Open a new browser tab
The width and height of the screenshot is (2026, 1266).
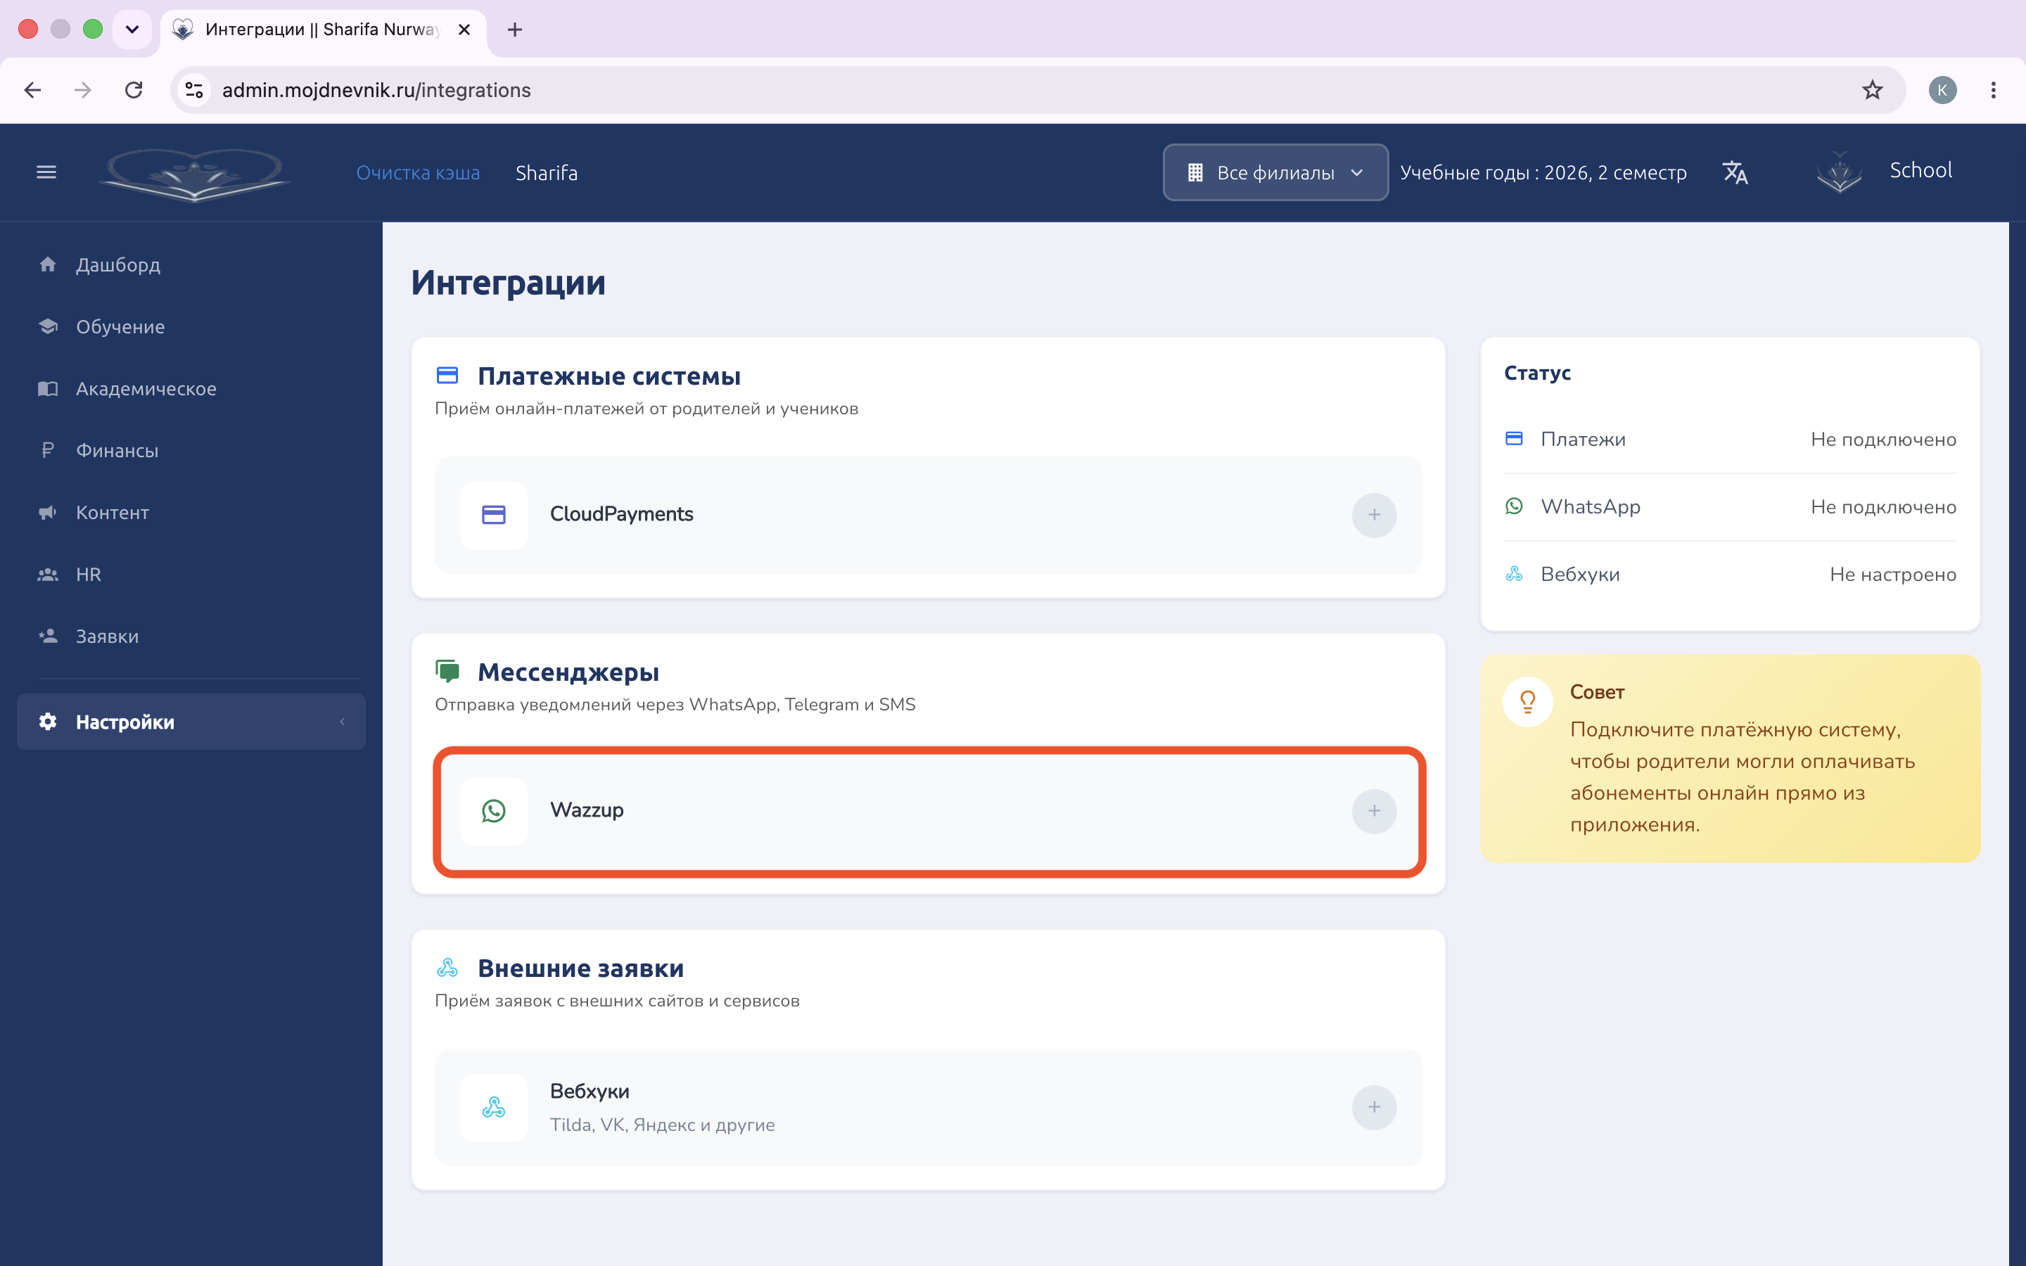click(515, 30)
